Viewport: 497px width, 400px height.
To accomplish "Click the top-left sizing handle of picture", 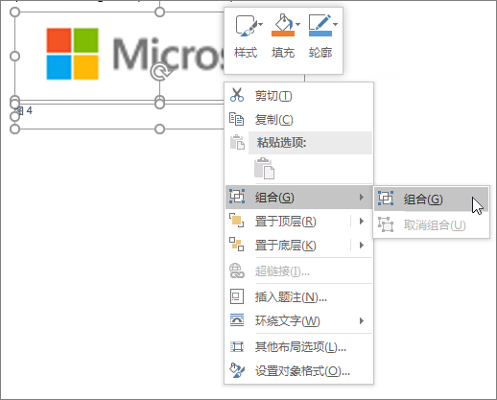I will (x=14, y=12).
